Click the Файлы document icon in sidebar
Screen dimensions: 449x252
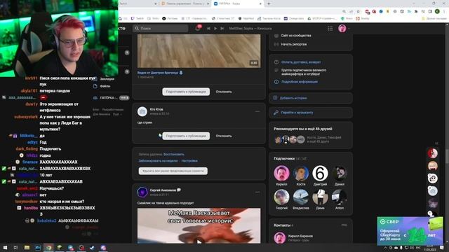(95, 86)
